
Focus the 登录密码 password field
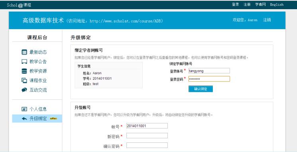(209, 79)
